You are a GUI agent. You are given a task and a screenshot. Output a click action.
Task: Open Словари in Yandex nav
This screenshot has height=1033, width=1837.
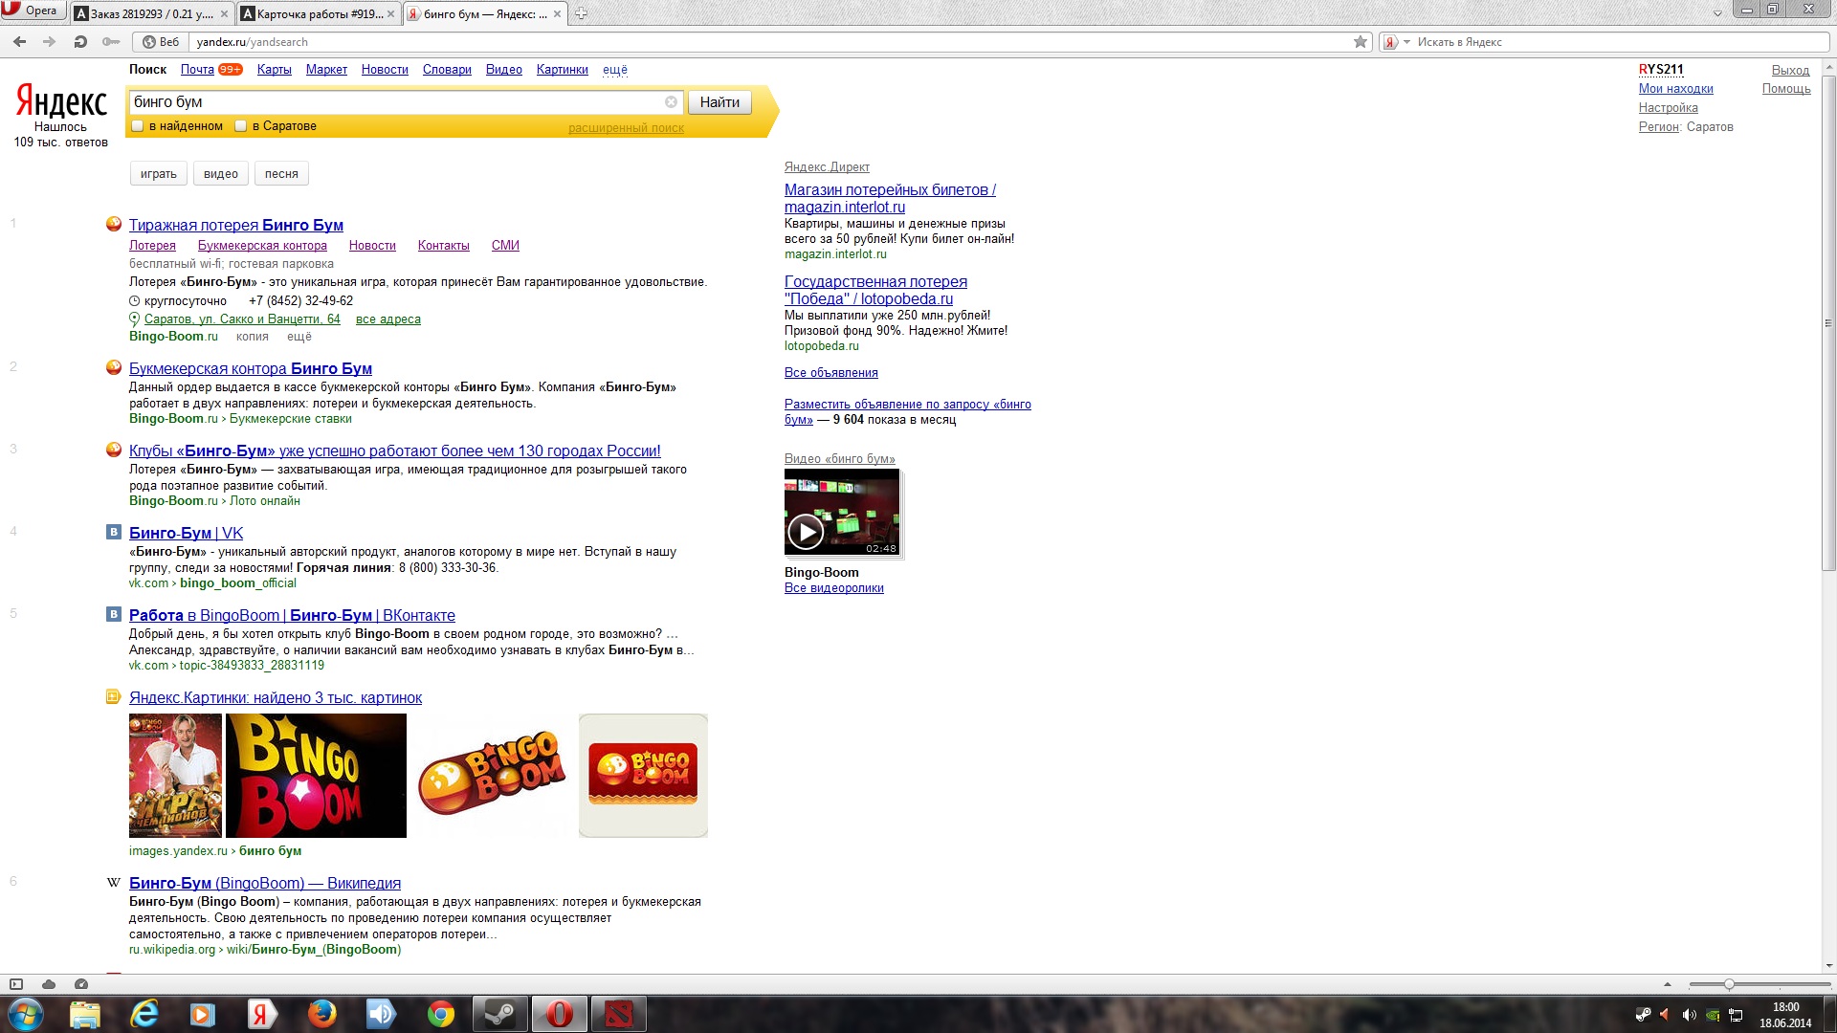tap(447, 70)
